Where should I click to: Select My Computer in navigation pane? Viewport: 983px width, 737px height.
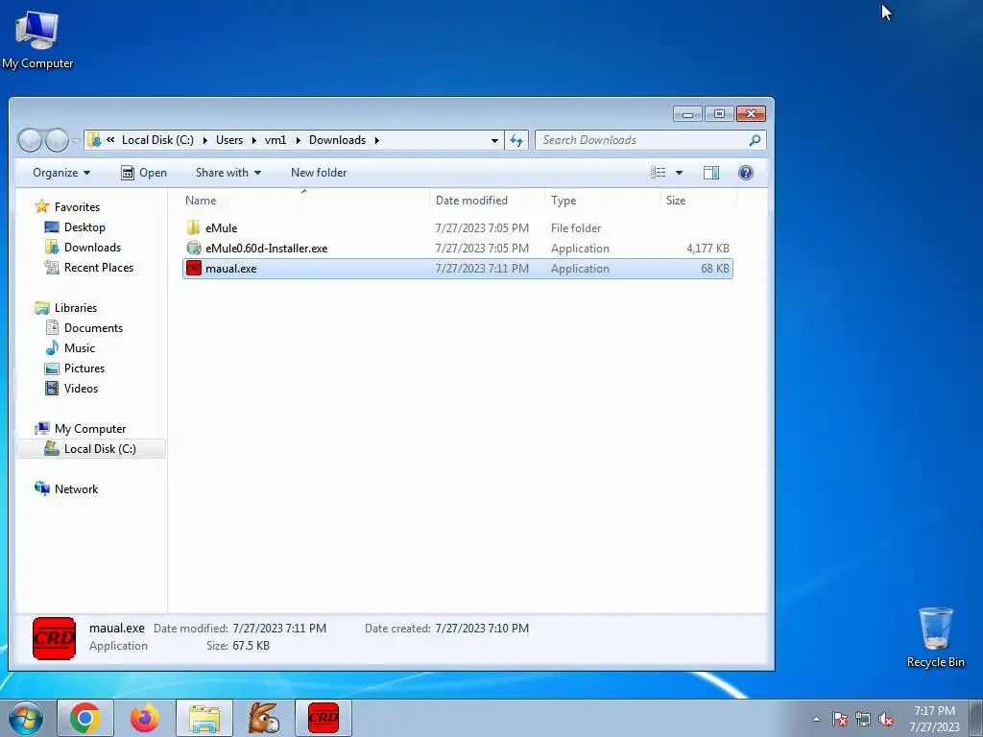click(x=89, y=429)
